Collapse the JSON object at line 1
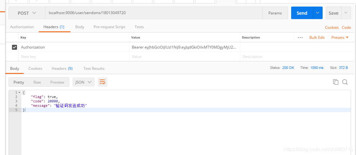Screen dimensions: 356x155 point(19,93)
